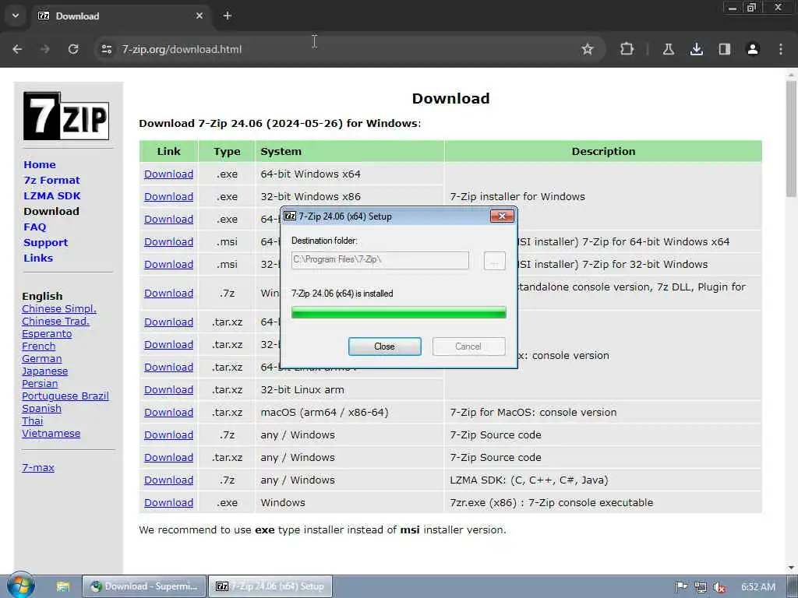
Task: Open Chrome Labs flask icon
Action: coord(668,49)
